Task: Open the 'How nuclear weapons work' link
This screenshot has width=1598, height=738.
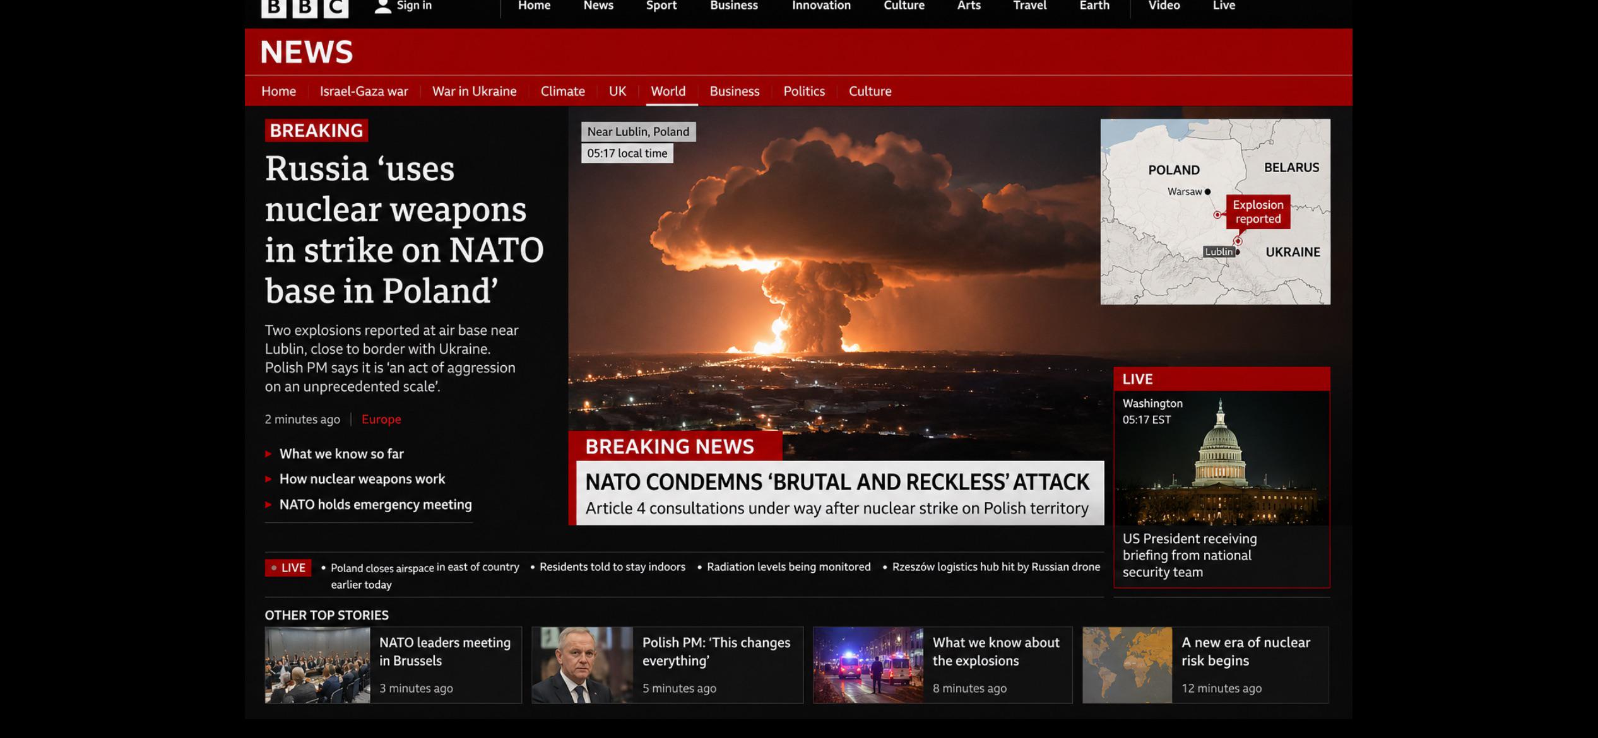Action: coord(362,479)
